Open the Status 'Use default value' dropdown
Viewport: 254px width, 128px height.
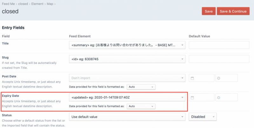127,117
